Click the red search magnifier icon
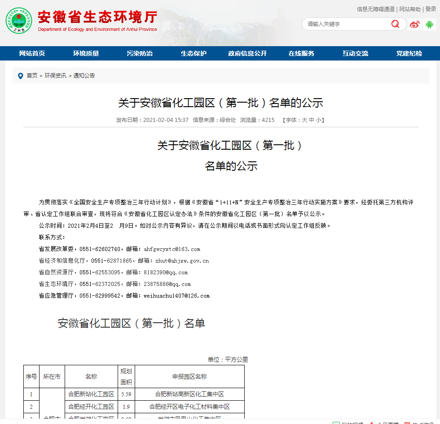 tap(395, 24)
